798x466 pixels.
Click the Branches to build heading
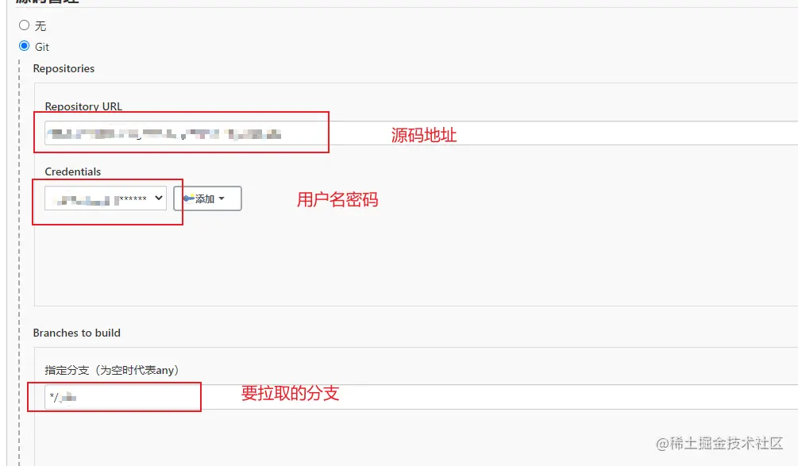[x=77, y=333]
